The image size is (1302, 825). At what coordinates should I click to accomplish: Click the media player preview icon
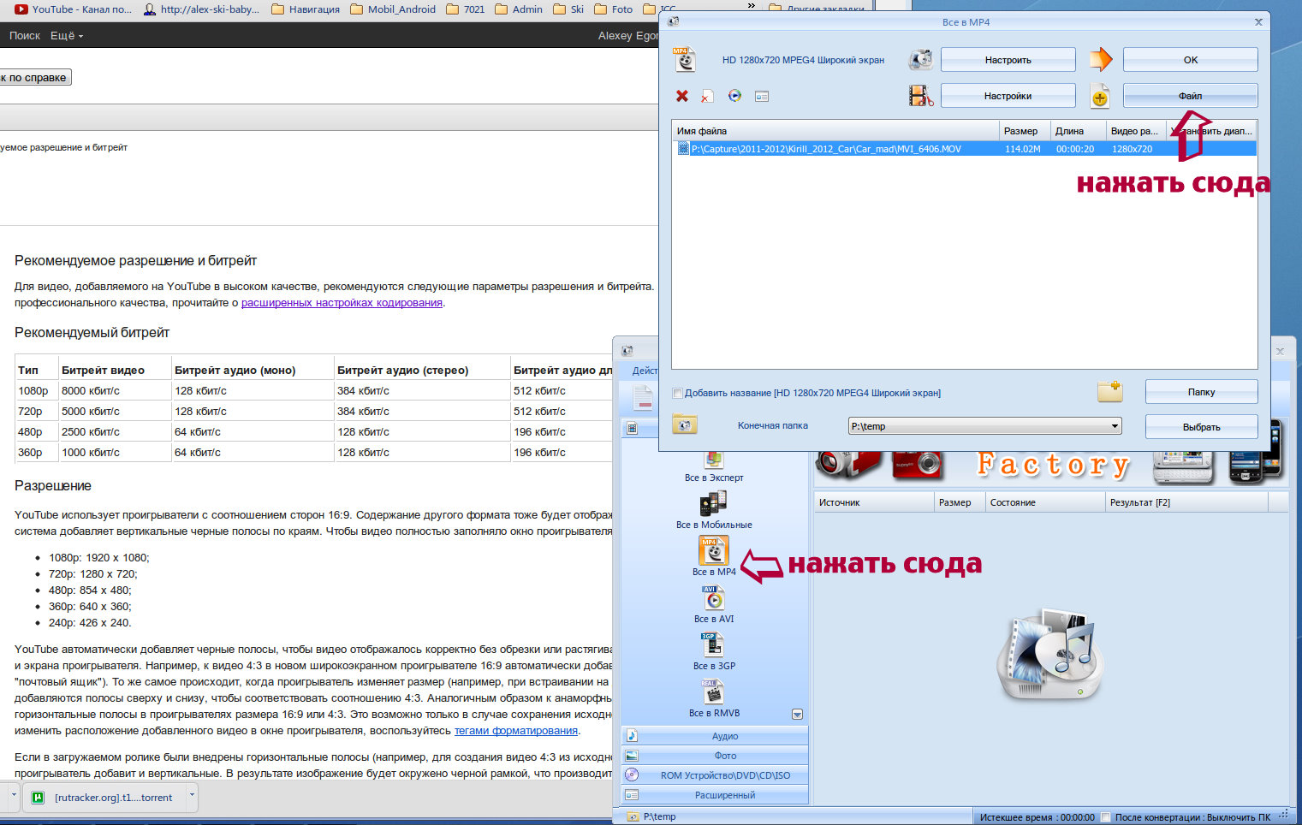[x=734, y=96]
